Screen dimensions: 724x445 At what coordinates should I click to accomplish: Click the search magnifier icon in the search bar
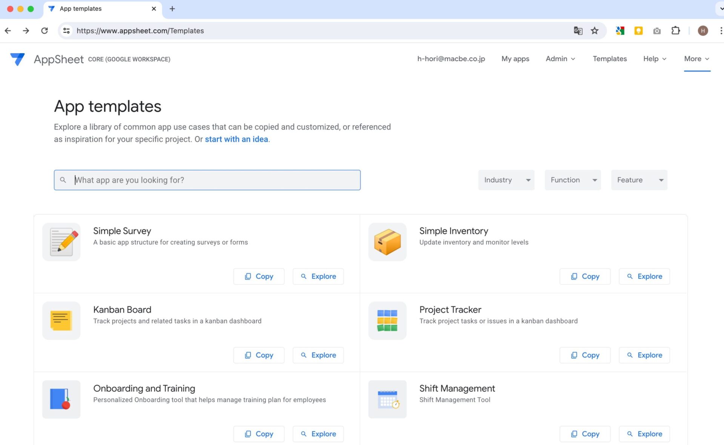click(63, 180)
